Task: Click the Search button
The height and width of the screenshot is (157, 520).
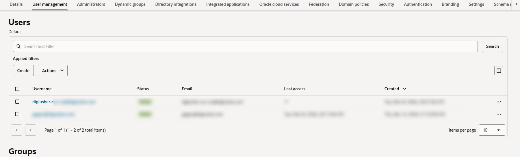Action: (x=492, y=46)
